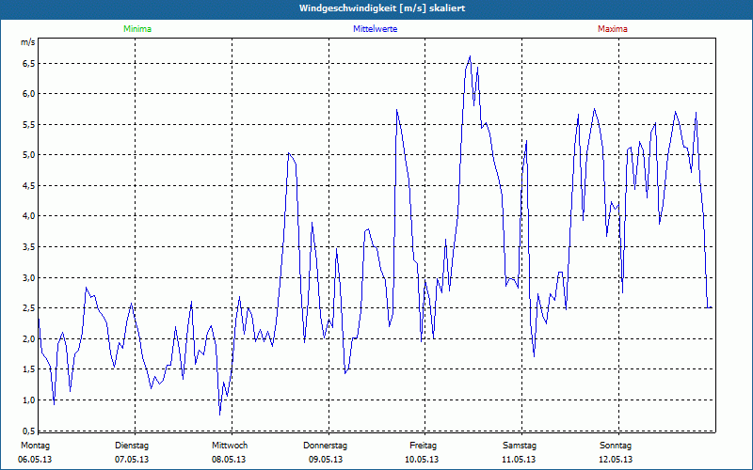
Task: Click the m/s unit label
Action: pos(28,42)
